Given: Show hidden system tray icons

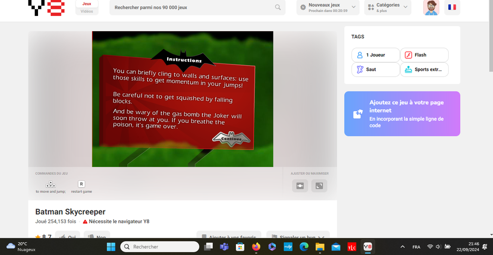Looking at the screenshot, I should tap(402, 247).
